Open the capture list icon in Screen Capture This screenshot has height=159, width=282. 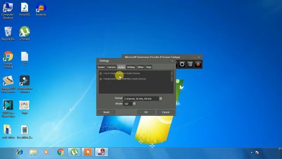(190, 64)
